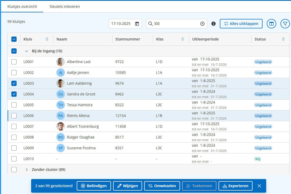Open the 'Kluisjes overzicht' tab
This screenshot has width=291, height=194.
(22, 7)
